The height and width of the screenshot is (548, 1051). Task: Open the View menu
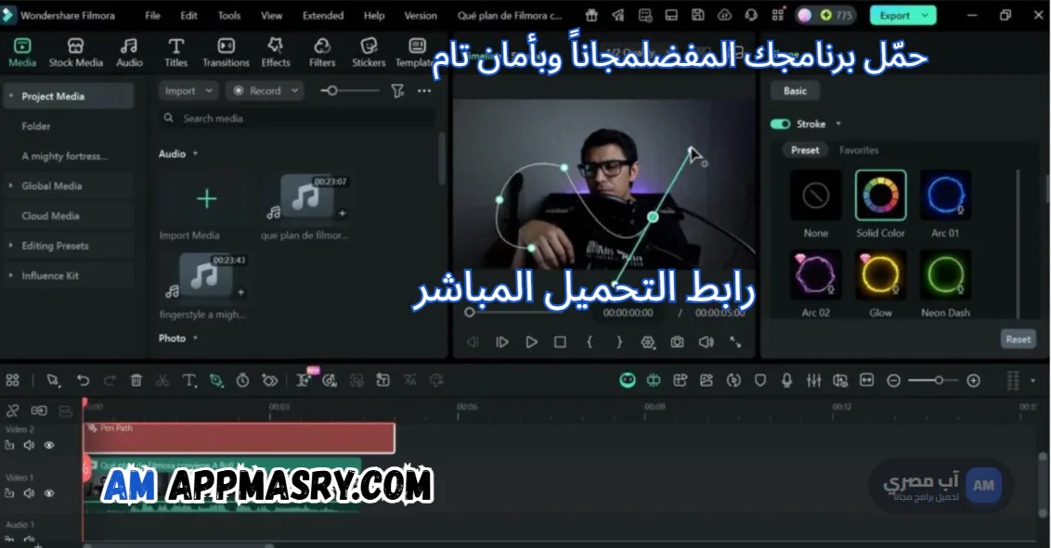click(271, 16)
